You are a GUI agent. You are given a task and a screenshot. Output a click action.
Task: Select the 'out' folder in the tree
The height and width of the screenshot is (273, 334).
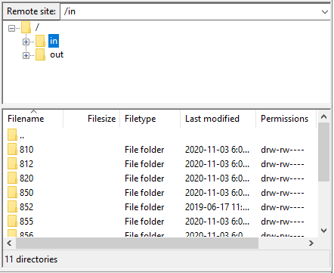(57, 54)
